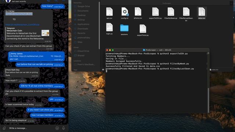Viewport: 235px width, 132px height.
Task: Click 'Can you check if you can extract' message
Action: pos(29,47)
